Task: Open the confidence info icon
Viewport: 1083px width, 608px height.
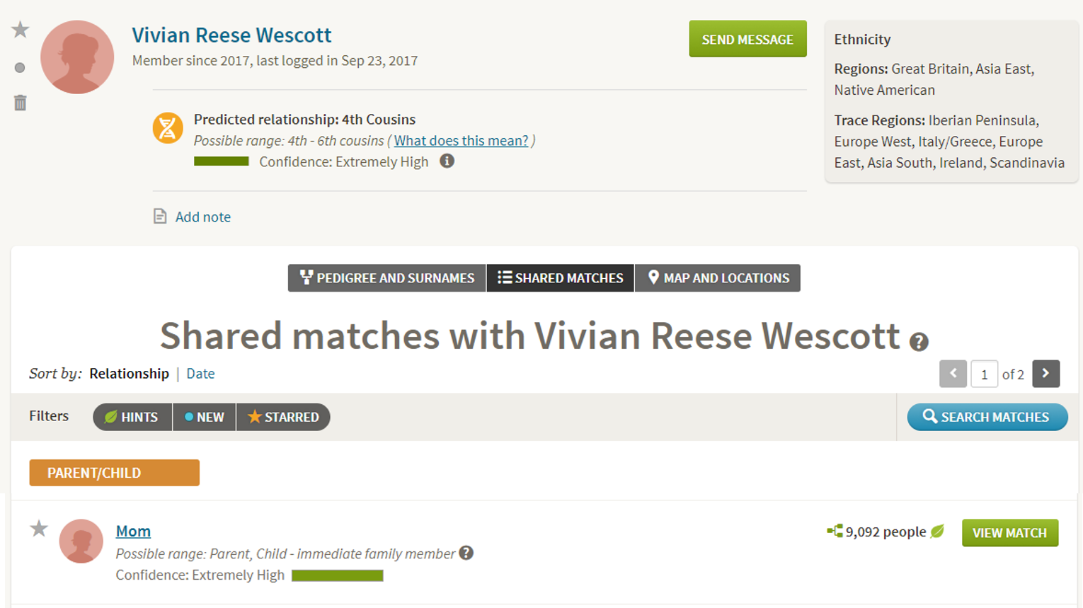Action: coord(447,161)
